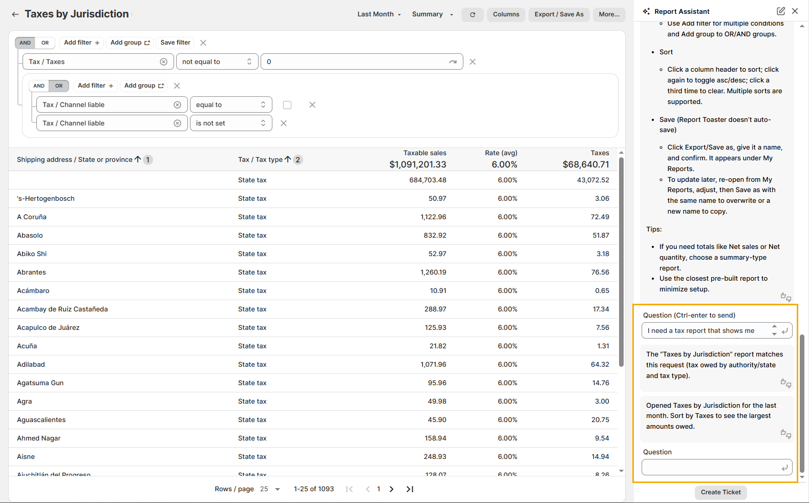Open the Columns menu

(506, 14)
